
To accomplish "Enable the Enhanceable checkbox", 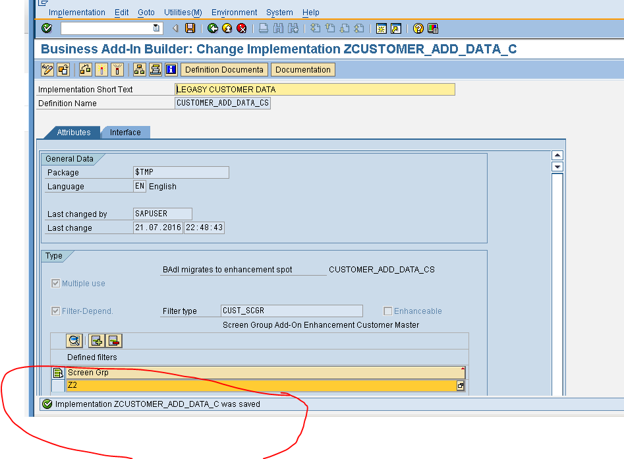I will coord(387,311).
